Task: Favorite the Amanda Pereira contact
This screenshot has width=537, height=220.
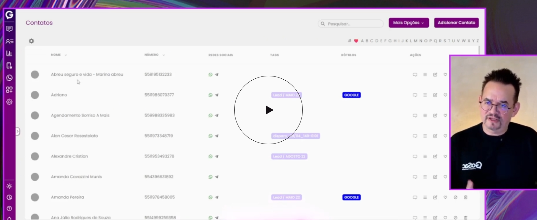Action: click(445, 197)
